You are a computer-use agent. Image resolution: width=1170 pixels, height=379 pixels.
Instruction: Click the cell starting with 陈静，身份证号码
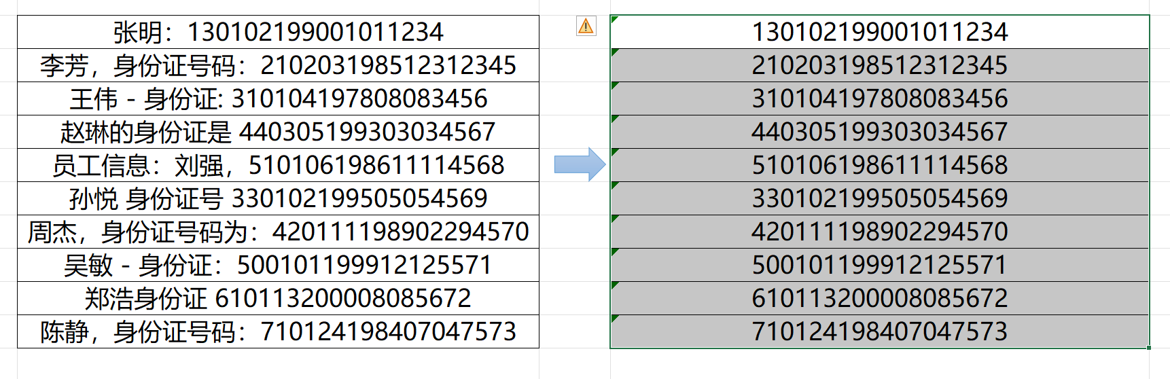278,331
